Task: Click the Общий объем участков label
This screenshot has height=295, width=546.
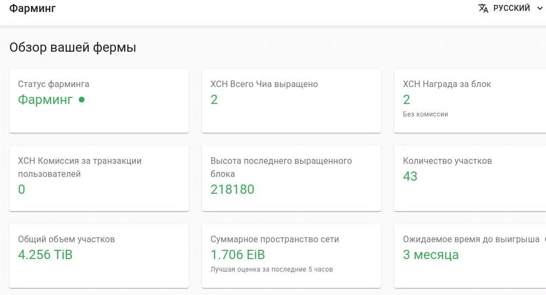Action: [x=66, y=239]
